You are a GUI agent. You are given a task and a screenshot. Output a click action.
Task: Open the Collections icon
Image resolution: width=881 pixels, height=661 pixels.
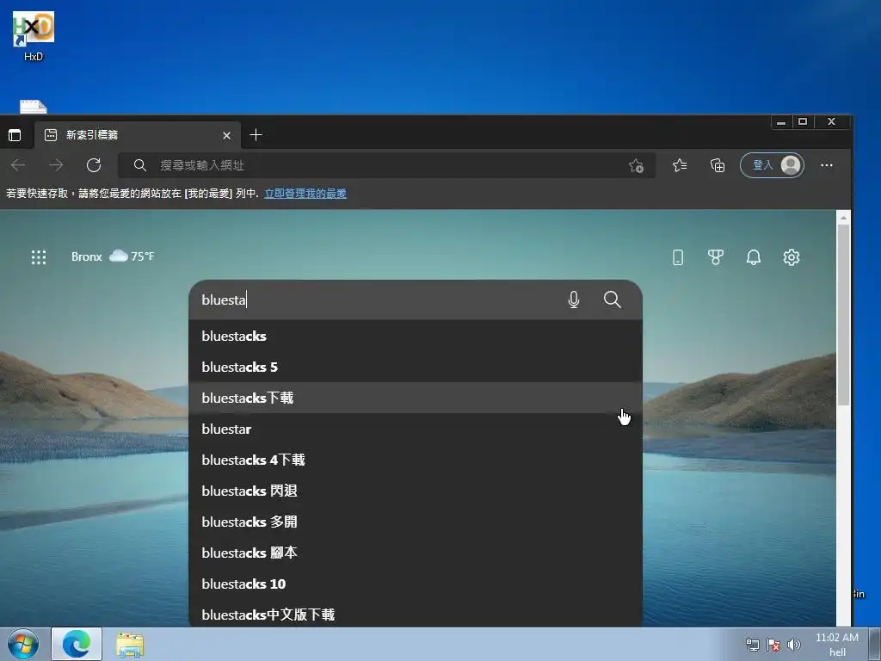pos(718,165)
